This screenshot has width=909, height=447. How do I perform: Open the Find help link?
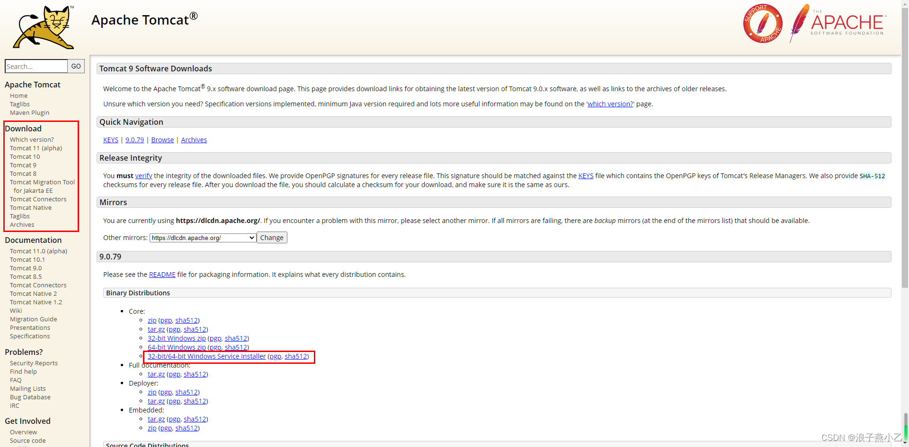click(x=23, y=371)
